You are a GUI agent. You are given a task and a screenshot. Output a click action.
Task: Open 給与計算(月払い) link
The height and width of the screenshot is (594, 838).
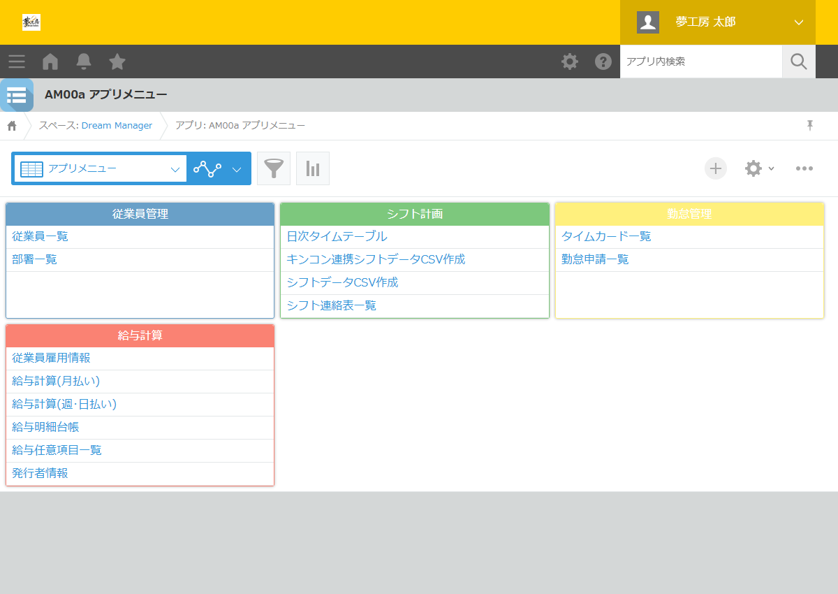pyautogui.click(x=56, y=382)
